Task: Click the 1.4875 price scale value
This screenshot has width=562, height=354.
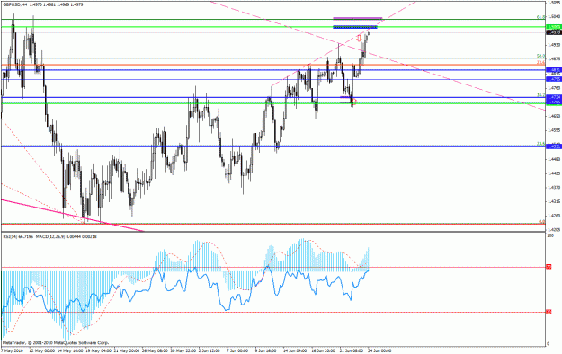Action: pos(554,58)
